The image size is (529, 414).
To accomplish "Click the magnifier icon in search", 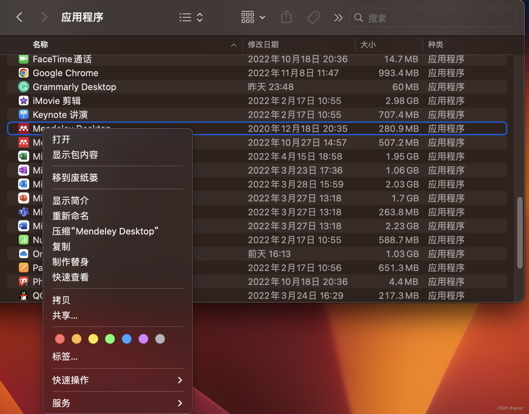I will 358,17.
